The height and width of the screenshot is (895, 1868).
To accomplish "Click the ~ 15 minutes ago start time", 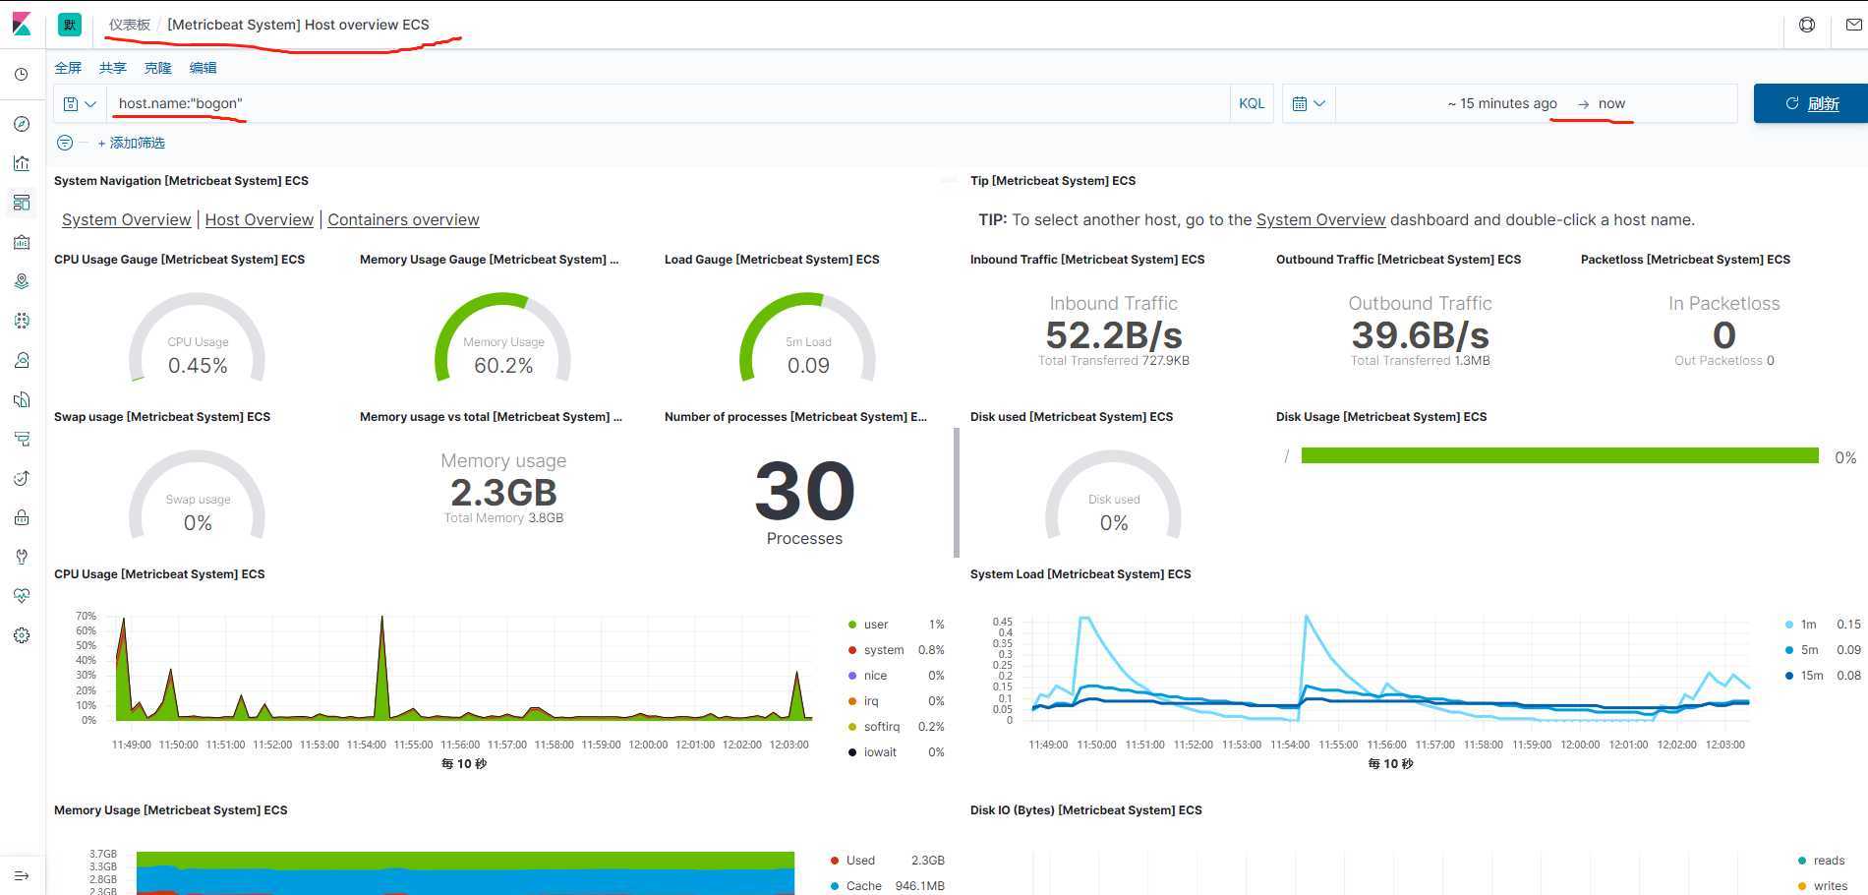I will click(1502, 103).
